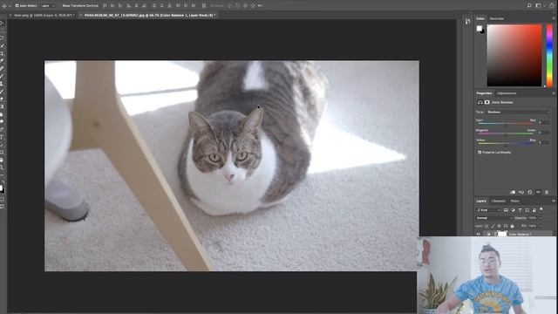
Task: Open layer filter Kind dropdown
Action: [x=488, y=210]
